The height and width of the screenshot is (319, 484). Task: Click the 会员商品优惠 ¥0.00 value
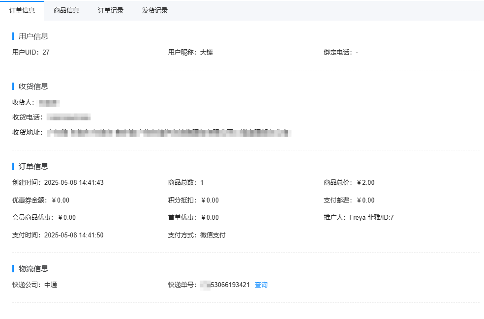[x=67, y=217]
